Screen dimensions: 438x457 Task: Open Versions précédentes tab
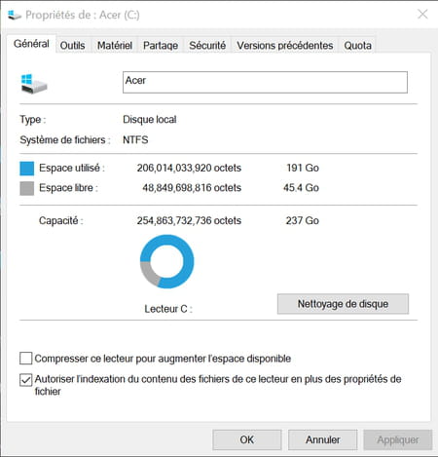click(x=285, y=46)
